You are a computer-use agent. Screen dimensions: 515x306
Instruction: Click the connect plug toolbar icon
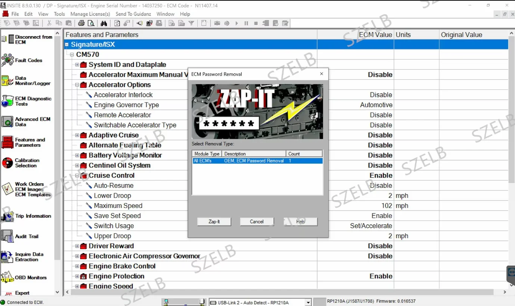click(x=139, y=23)
